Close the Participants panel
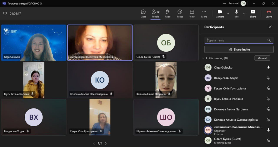Screen dimensions: 278x147 (270, 27)
